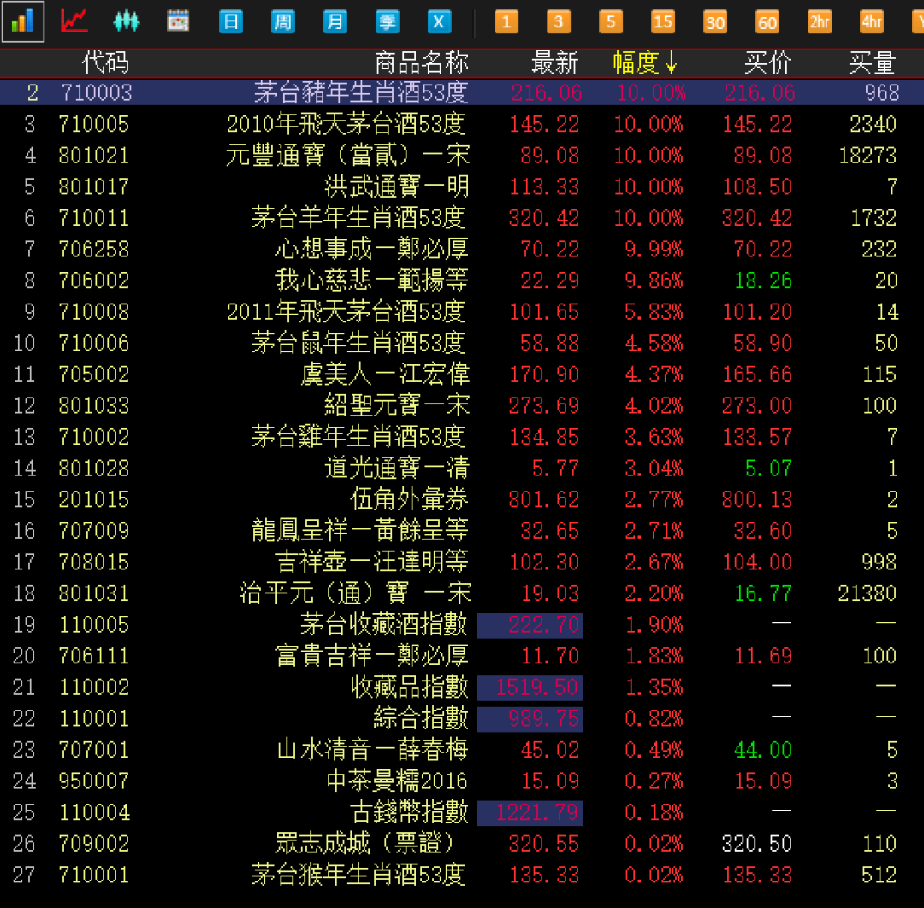This screenshot has height=908, width=924.
Task: Select the weekly (周) period button
Action: (283, 21)
